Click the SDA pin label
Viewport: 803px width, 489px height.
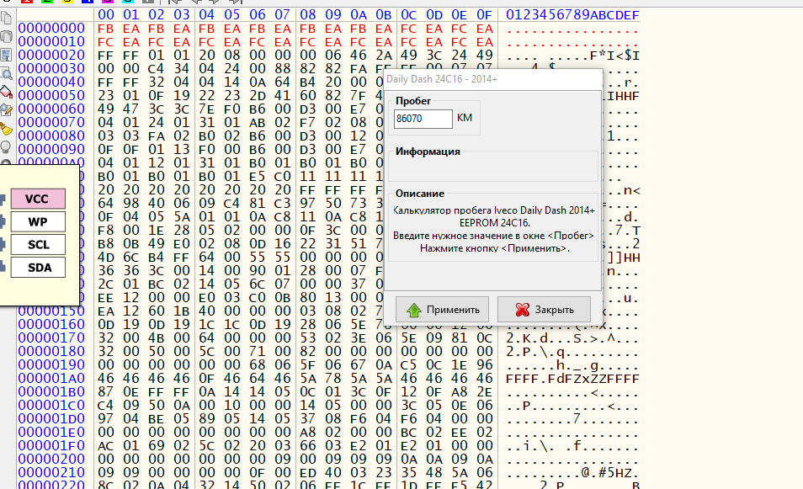click(x=38, y=268)
